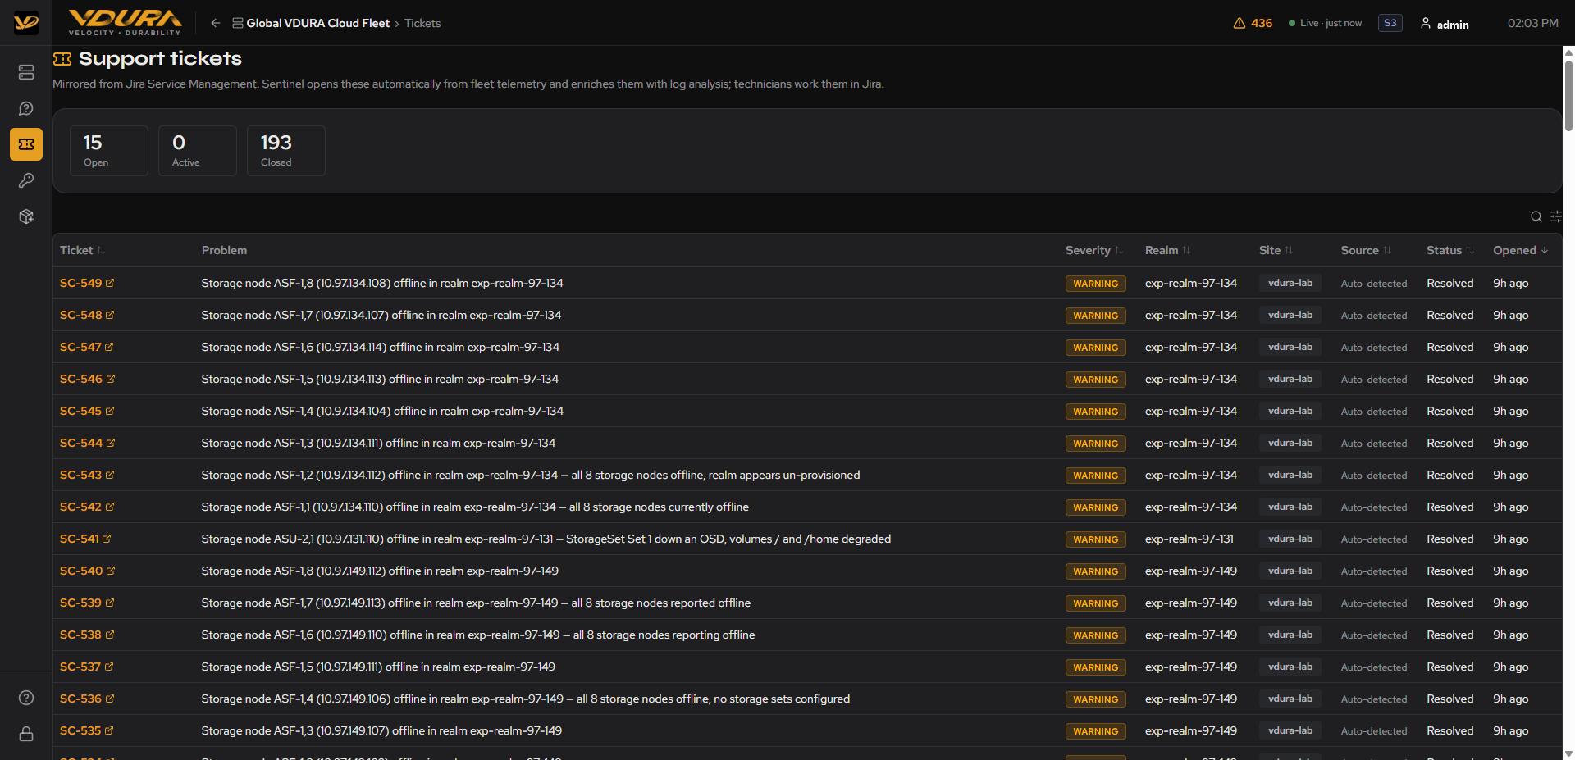The width and height of the screenshot is (1575, 760).
Task: Sort table by Site column
Action: pyautogui.click(x=1276, y=250)
